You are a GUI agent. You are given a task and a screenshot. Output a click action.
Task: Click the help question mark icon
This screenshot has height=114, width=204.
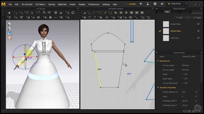155,4
